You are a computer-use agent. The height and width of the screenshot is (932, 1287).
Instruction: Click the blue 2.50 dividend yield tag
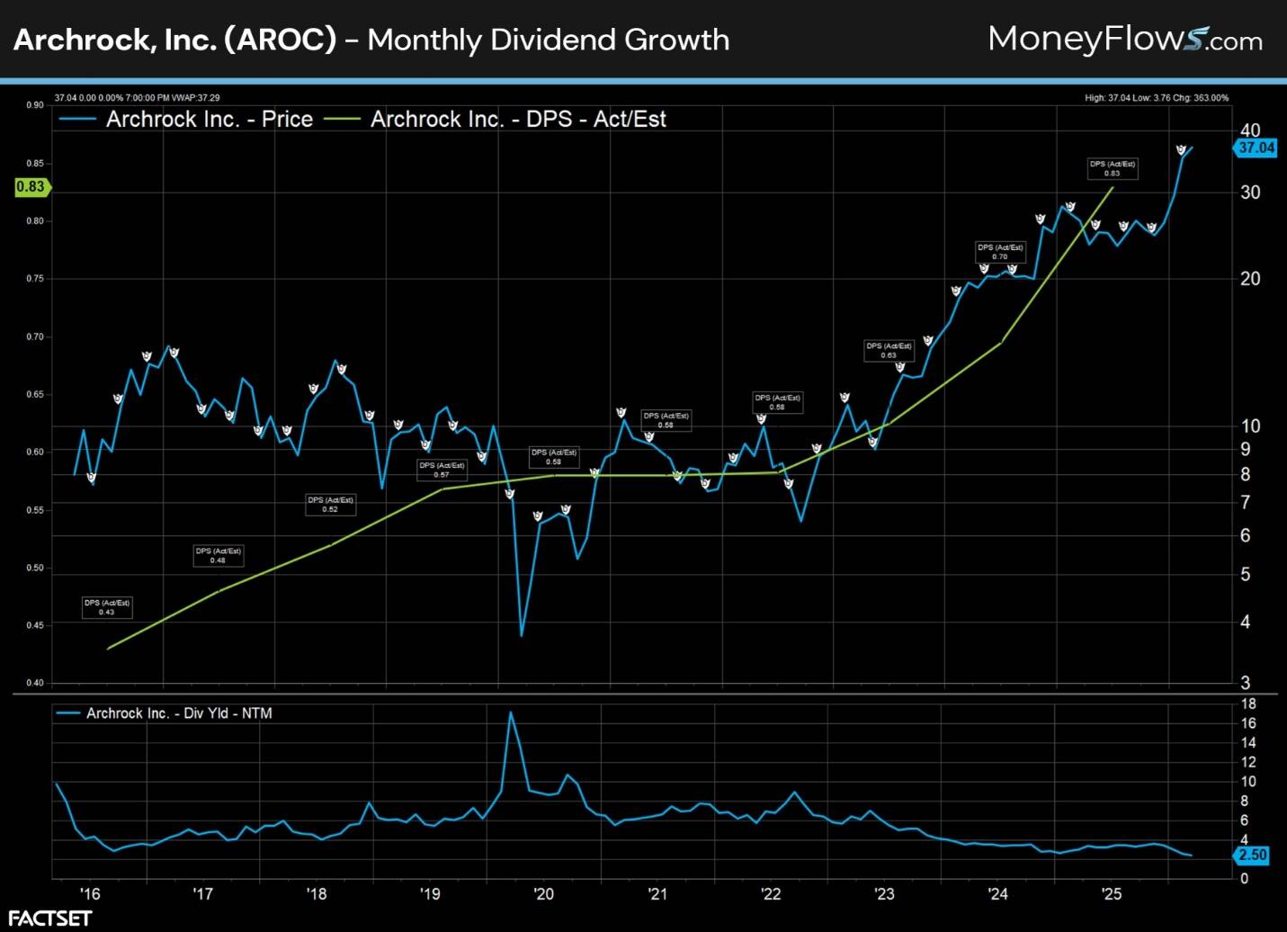1252,856
